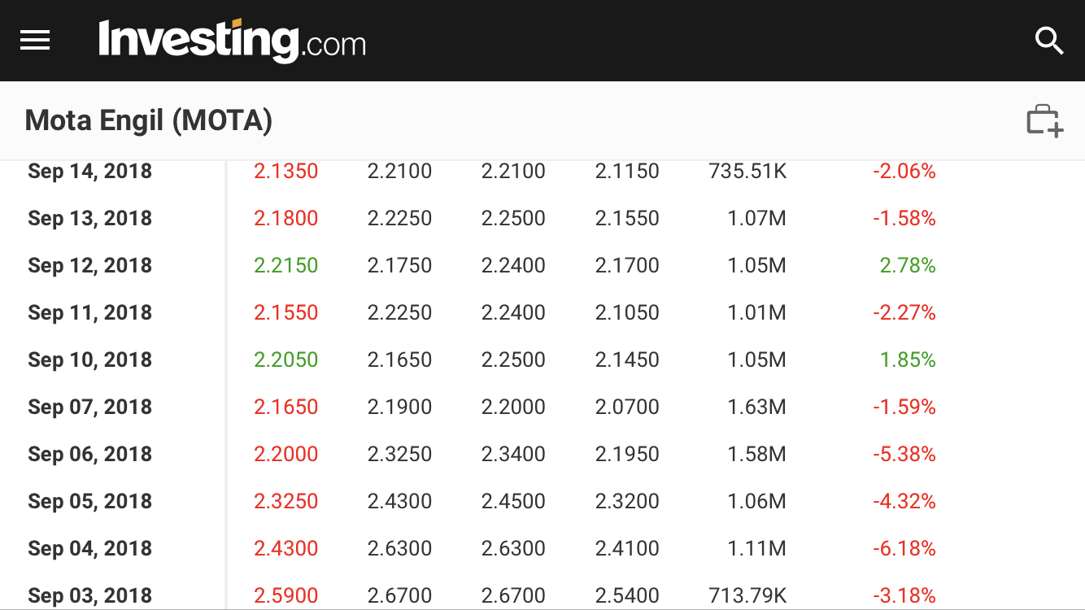Image resolution: width=1085 pixels, height=610 pixels.
Task: Select the Sep 06, 2018 row date
Action: coord(89,455)
